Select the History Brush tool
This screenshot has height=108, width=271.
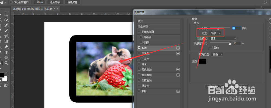tap(6, 36)
